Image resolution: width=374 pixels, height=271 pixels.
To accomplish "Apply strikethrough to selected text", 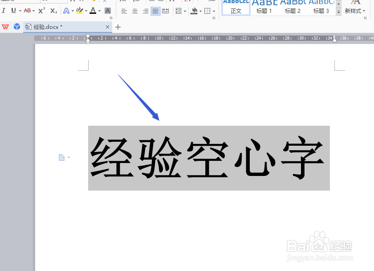I will click(28, 10).
